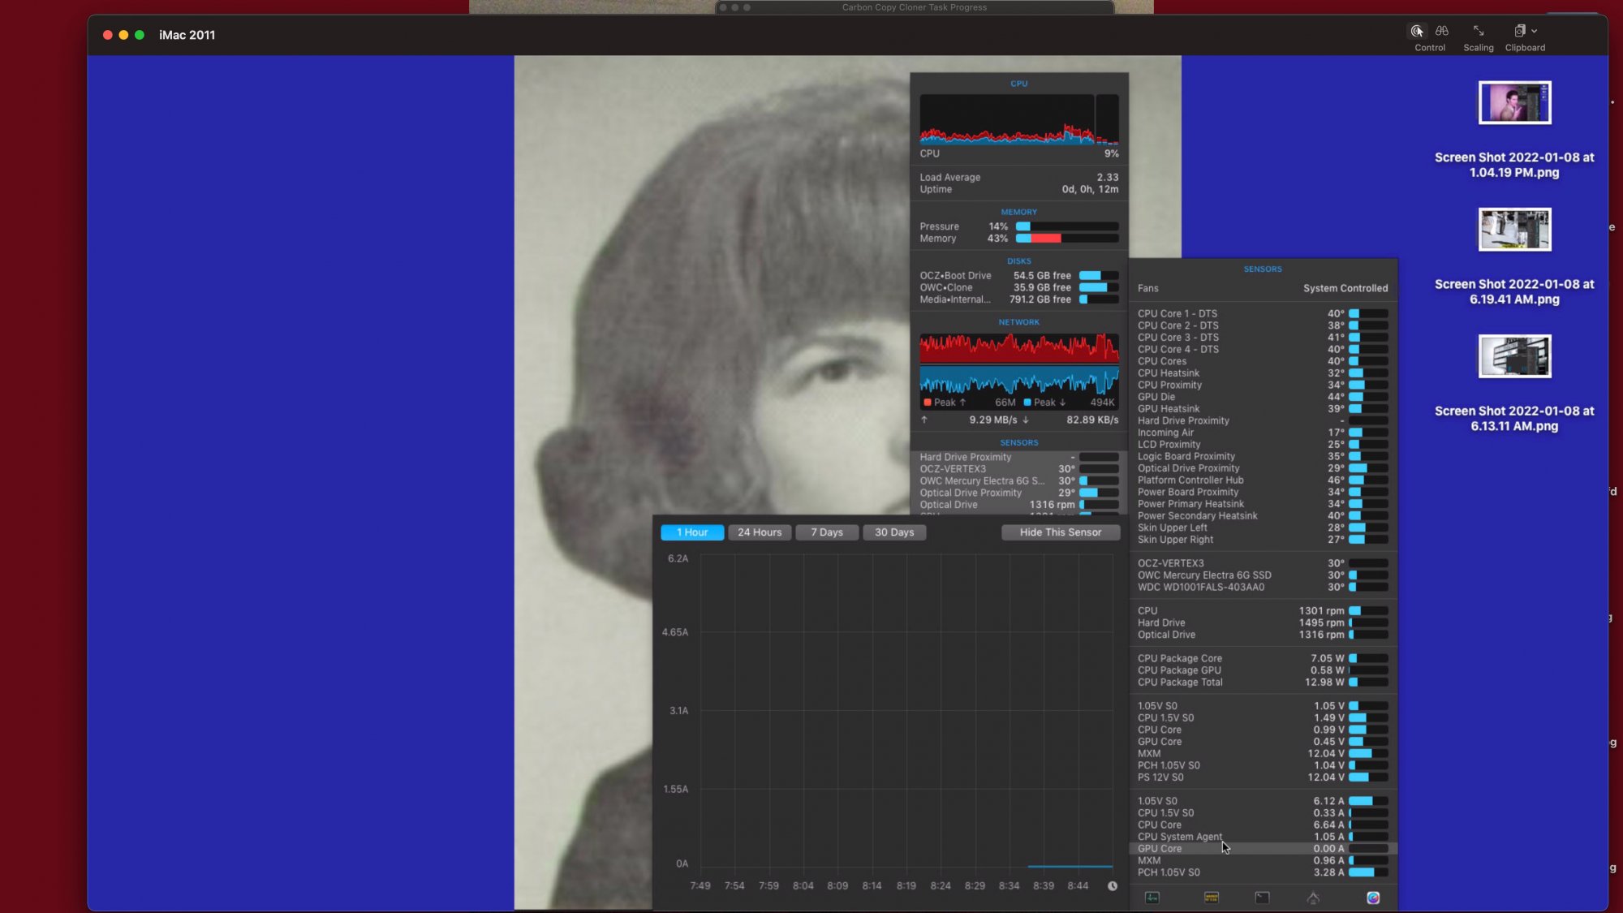This screenshot has width=1623, height=913.
Task: Show the 7 Days graph range
Action: [x=827, y=532]
